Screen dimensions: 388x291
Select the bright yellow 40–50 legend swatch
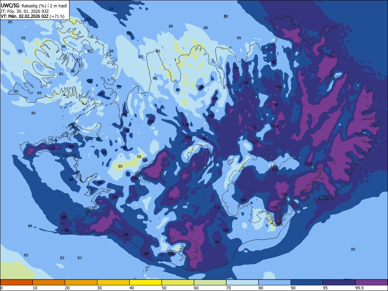click(145, 282)
